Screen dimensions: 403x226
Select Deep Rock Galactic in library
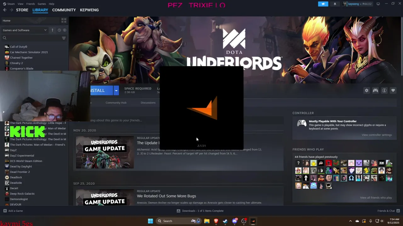(x=22, y=194)
